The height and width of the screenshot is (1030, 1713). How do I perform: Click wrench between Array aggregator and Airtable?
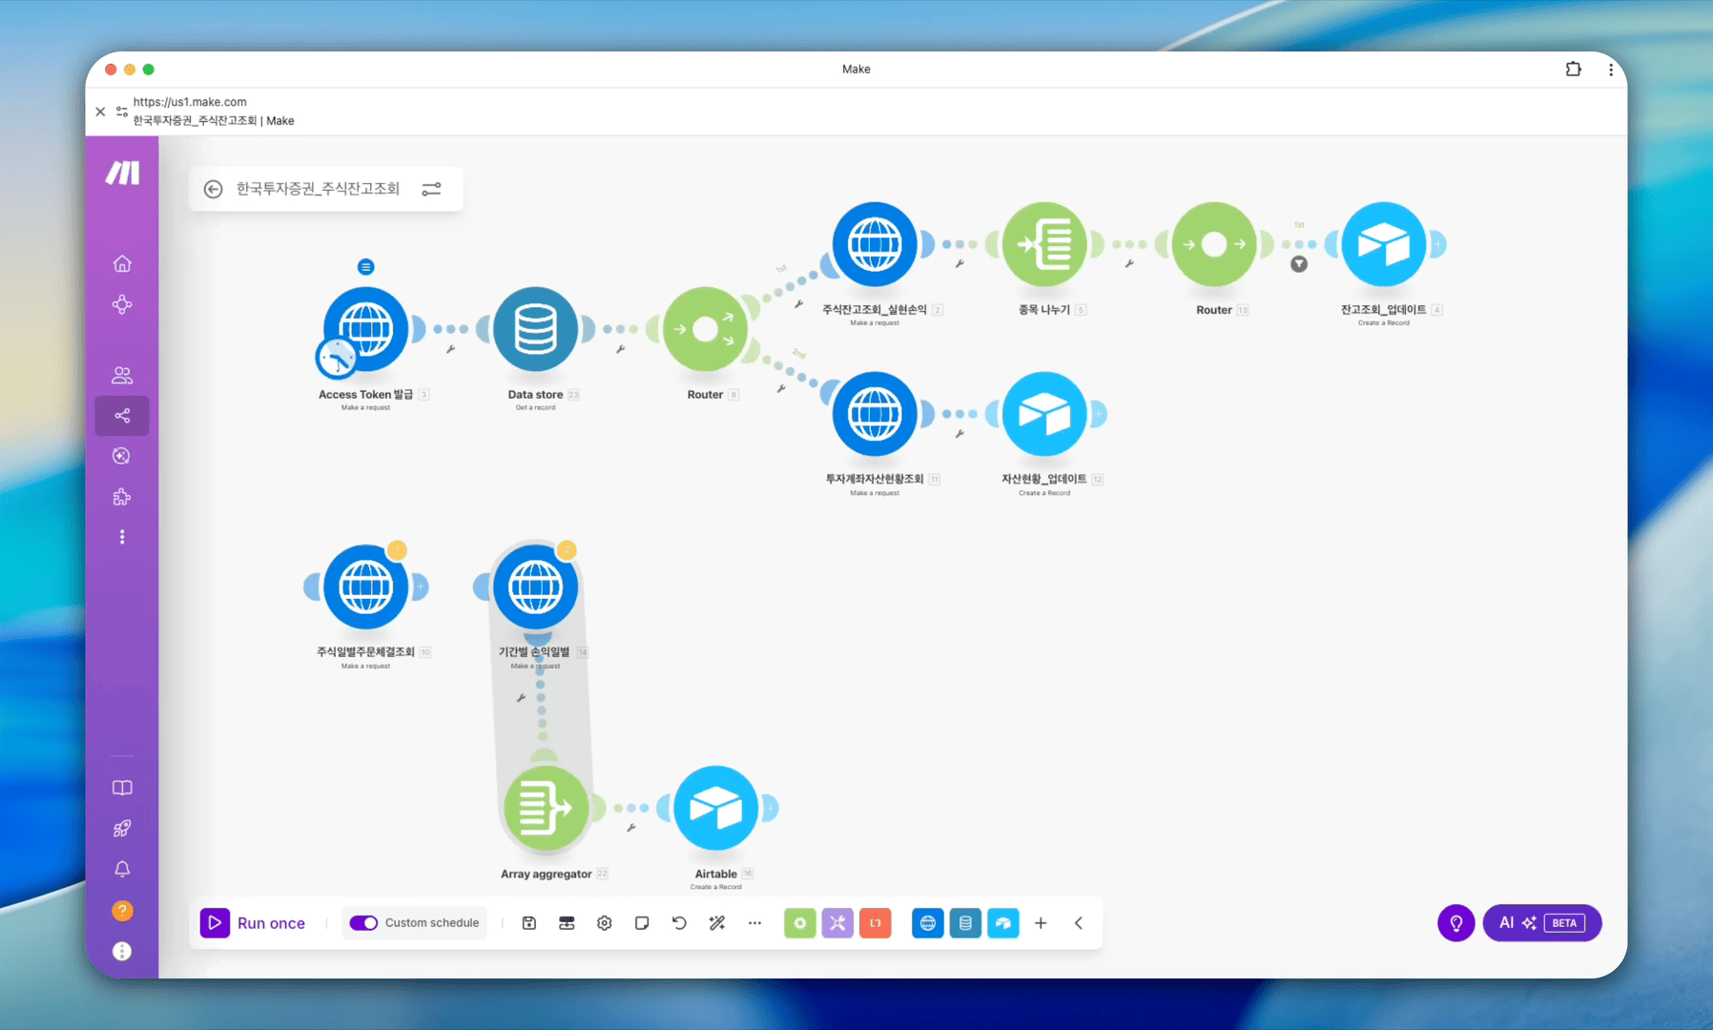point(631,829)
